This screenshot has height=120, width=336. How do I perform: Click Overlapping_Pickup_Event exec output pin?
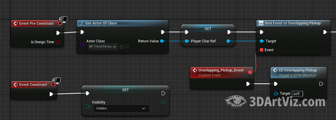[x=248, y=84]
